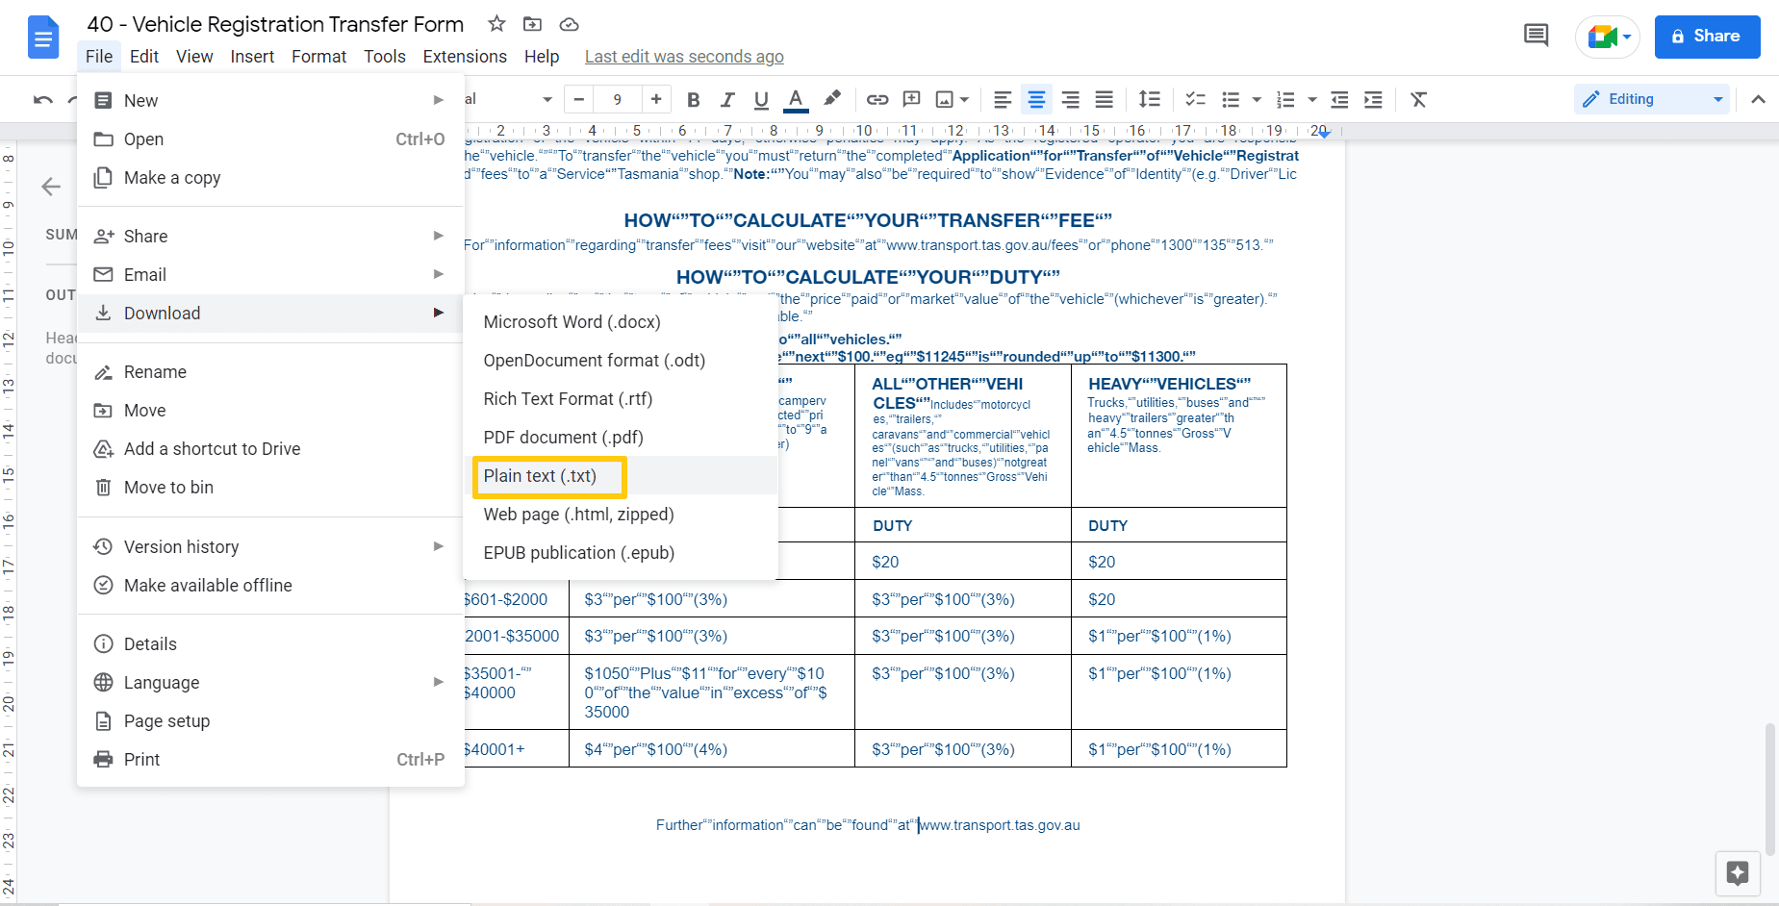Image resolution: width=1779 pixels, height=906 pixels.
Task: Expand the Email submenu
Action: [x=270, y=274]
